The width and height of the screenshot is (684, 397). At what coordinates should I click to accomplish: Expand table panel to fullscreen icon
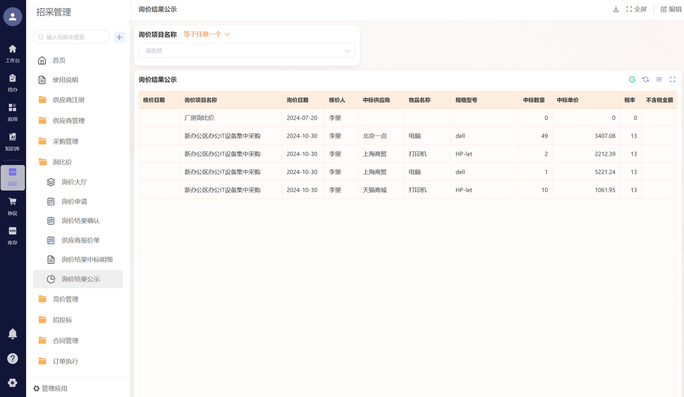[x=672, y=80]
